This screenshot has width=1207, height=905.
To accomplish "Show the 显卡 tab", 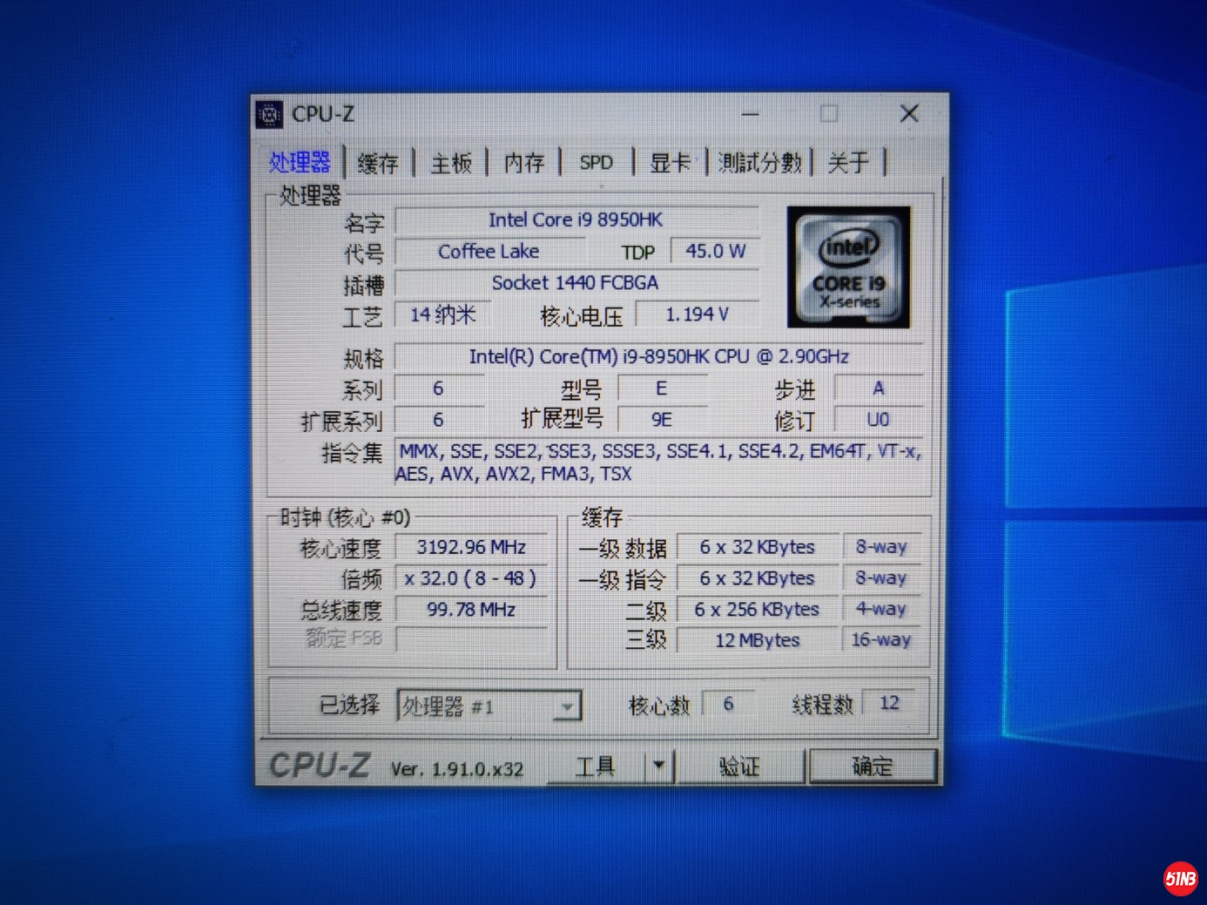I will (670, 163).
